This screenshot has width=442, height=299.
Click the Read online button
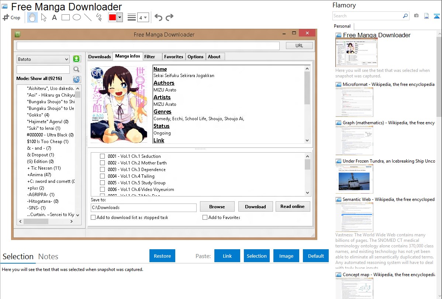coord(293,206)
